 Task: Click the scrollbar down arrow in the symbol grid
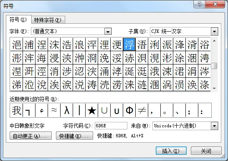pyautogui.click(x=214, y=88)
